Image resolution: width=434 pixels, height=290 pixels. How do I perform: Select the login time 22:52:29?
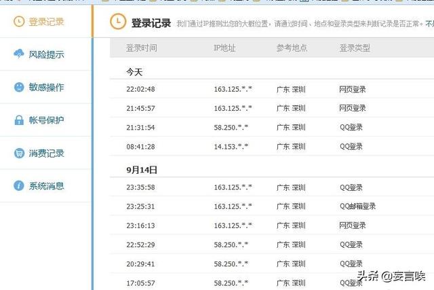[140, 244]
